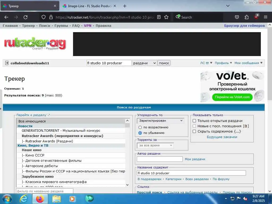Expand the ЛС dropdown arrow
The image size is (272, 204).
[211, 63]
